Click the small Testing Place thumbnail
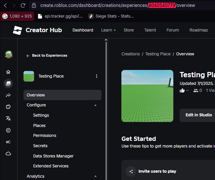This screenshot has height=180, width=215. point(29,76)
